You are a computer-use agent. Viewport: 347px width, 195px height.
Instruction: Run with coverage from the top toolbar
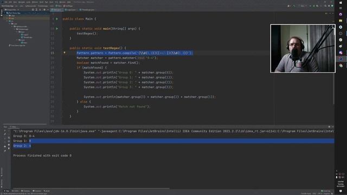tap(317, 6)
